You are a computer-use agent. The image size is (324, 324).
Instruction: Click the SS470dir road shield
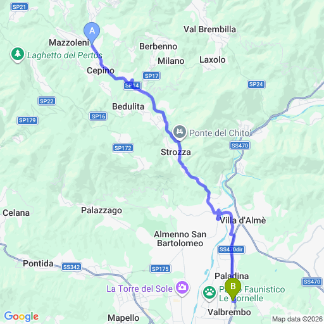tap(231, 249)
